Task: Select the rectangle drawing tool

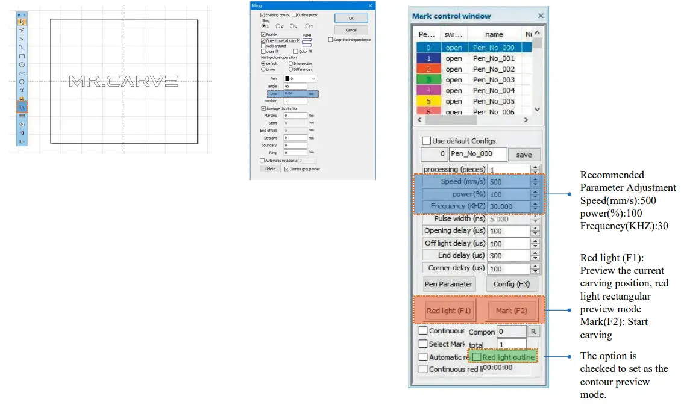Action: coord(22,56)
